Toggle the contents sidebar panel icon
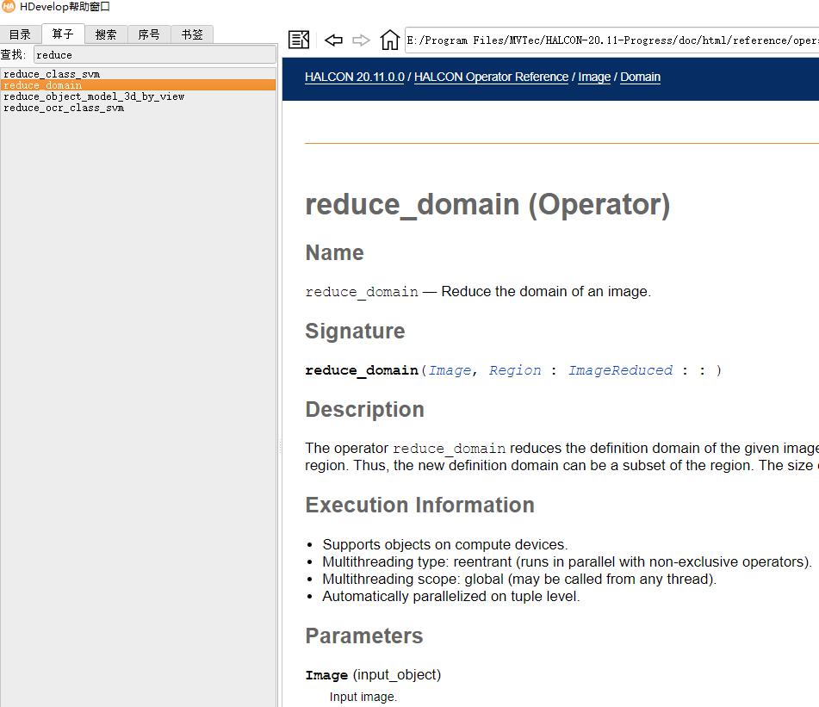Viewport: 819px width, 707px height. pyautogui.click(x=299, y=40)
